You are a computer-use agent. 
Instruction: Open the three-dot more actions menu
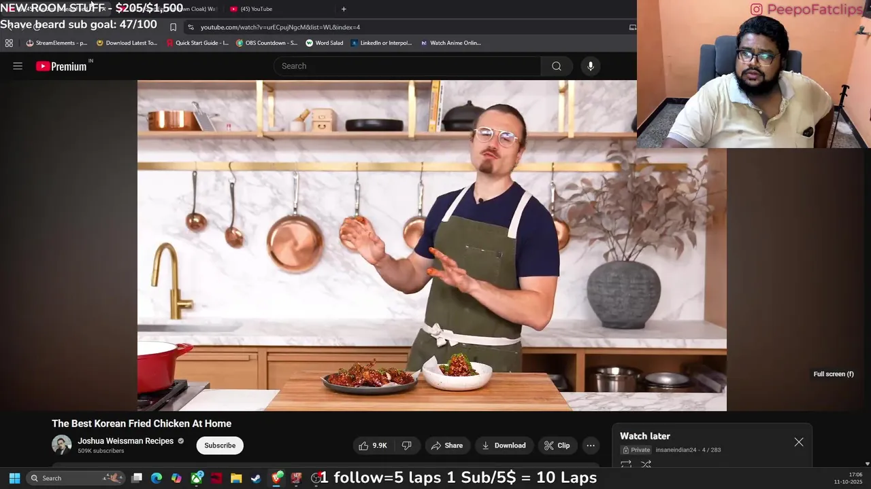pos(591,446)
